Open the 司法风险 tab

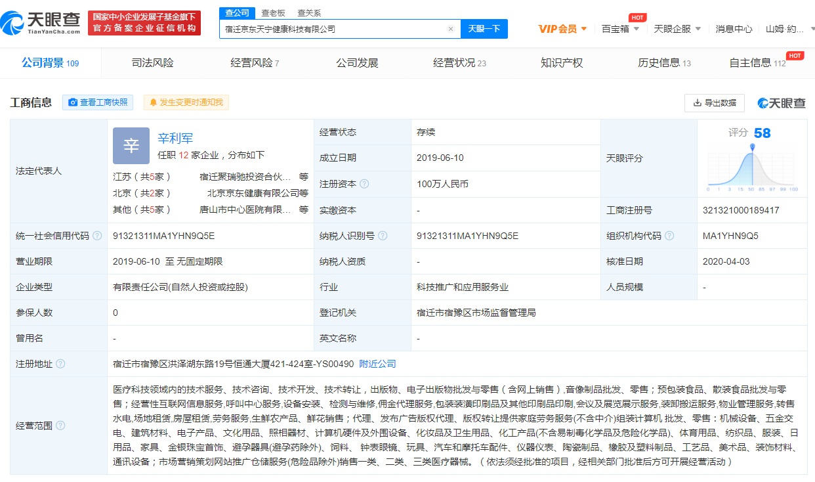pos(153,63)
